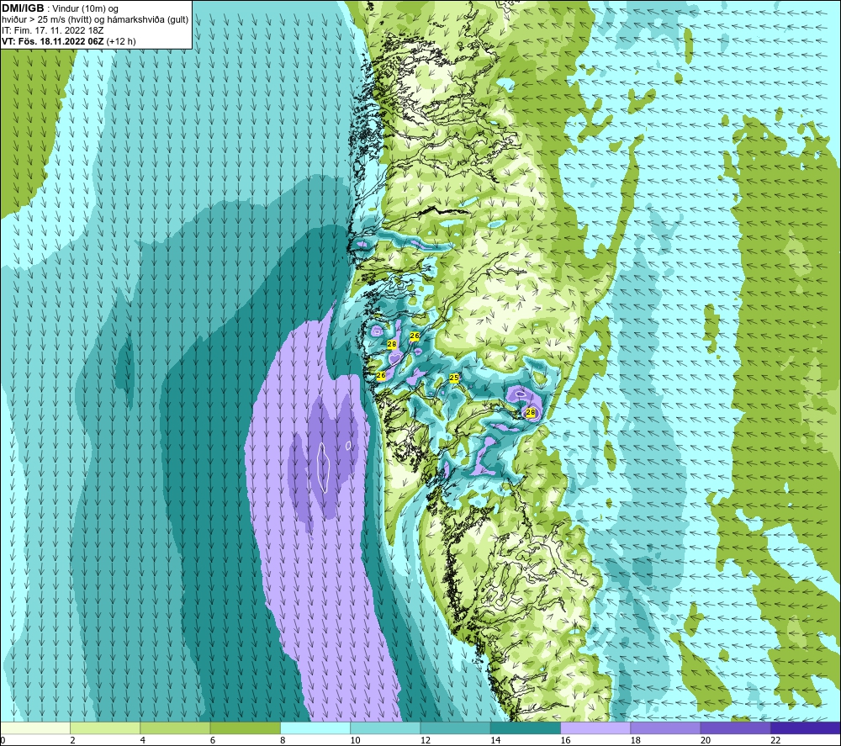This screenshot has height=746, width=841.
Task: Click the "DMI/IGB" title text
Action: coord(23,8)
